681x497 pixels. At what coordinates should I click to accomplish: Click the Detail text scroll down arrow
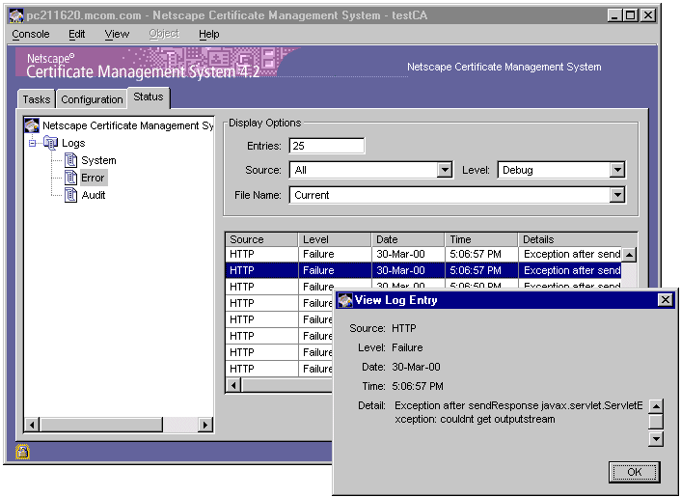pyautogui.click(x=656, y=439)
